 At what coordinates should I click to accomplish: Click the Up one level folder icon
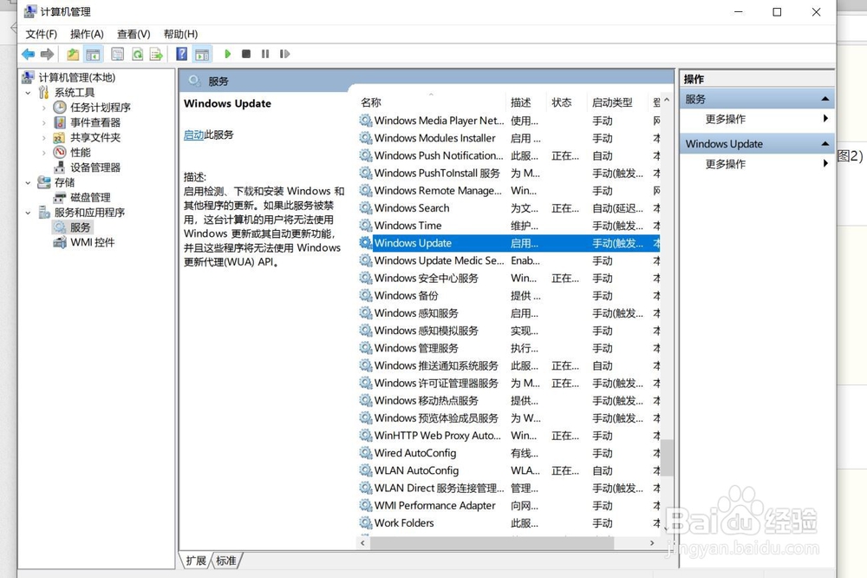click(x=73, y=54)
